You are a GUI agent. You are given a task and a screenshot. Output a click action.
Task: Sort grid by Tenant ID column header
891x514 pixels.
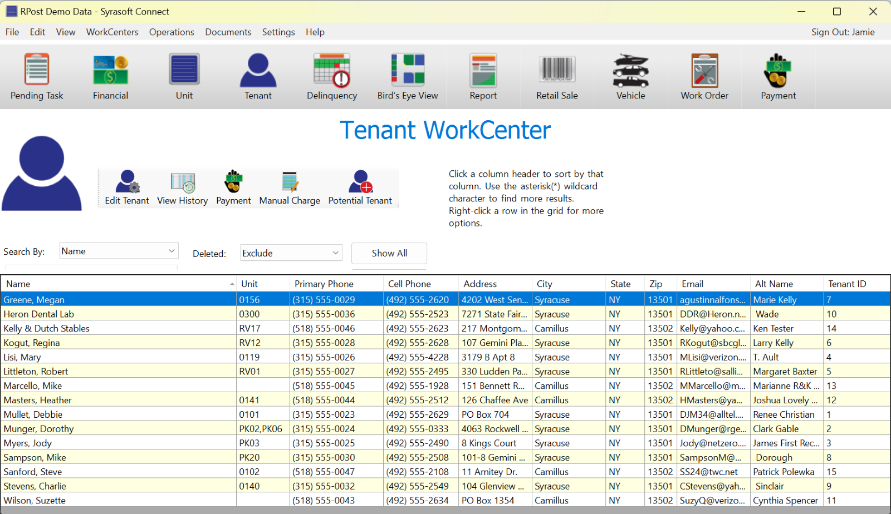pyautogui.click(x=847, y=284)
